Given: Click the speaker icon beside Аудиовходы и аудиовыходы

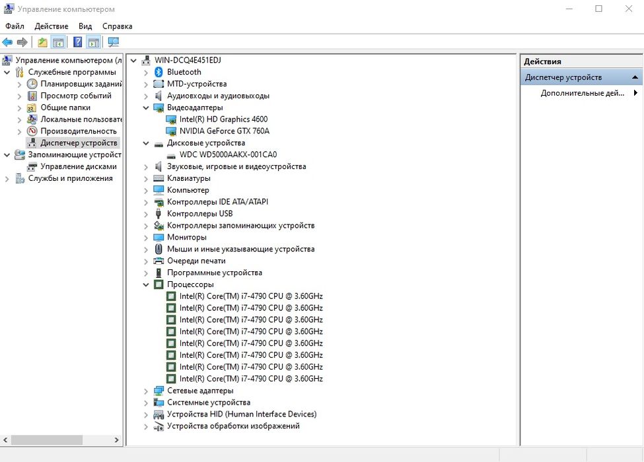Looking at the screenshot, I should pyautogui.click(x=159, y=96).
